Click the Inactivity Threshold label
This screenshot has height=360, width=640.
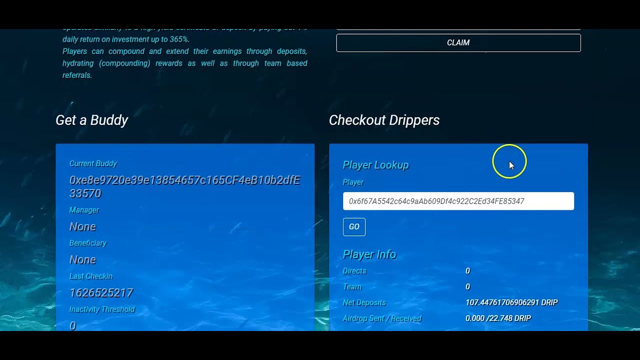[x=102, y=309]
